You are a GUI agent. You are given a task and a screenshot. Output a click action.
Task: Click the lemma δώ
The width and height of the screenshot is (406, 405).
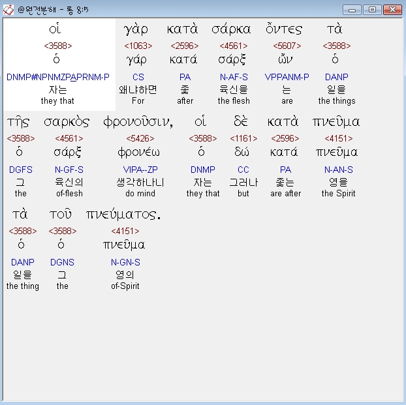pyautogui.click(x=242, y=152)
